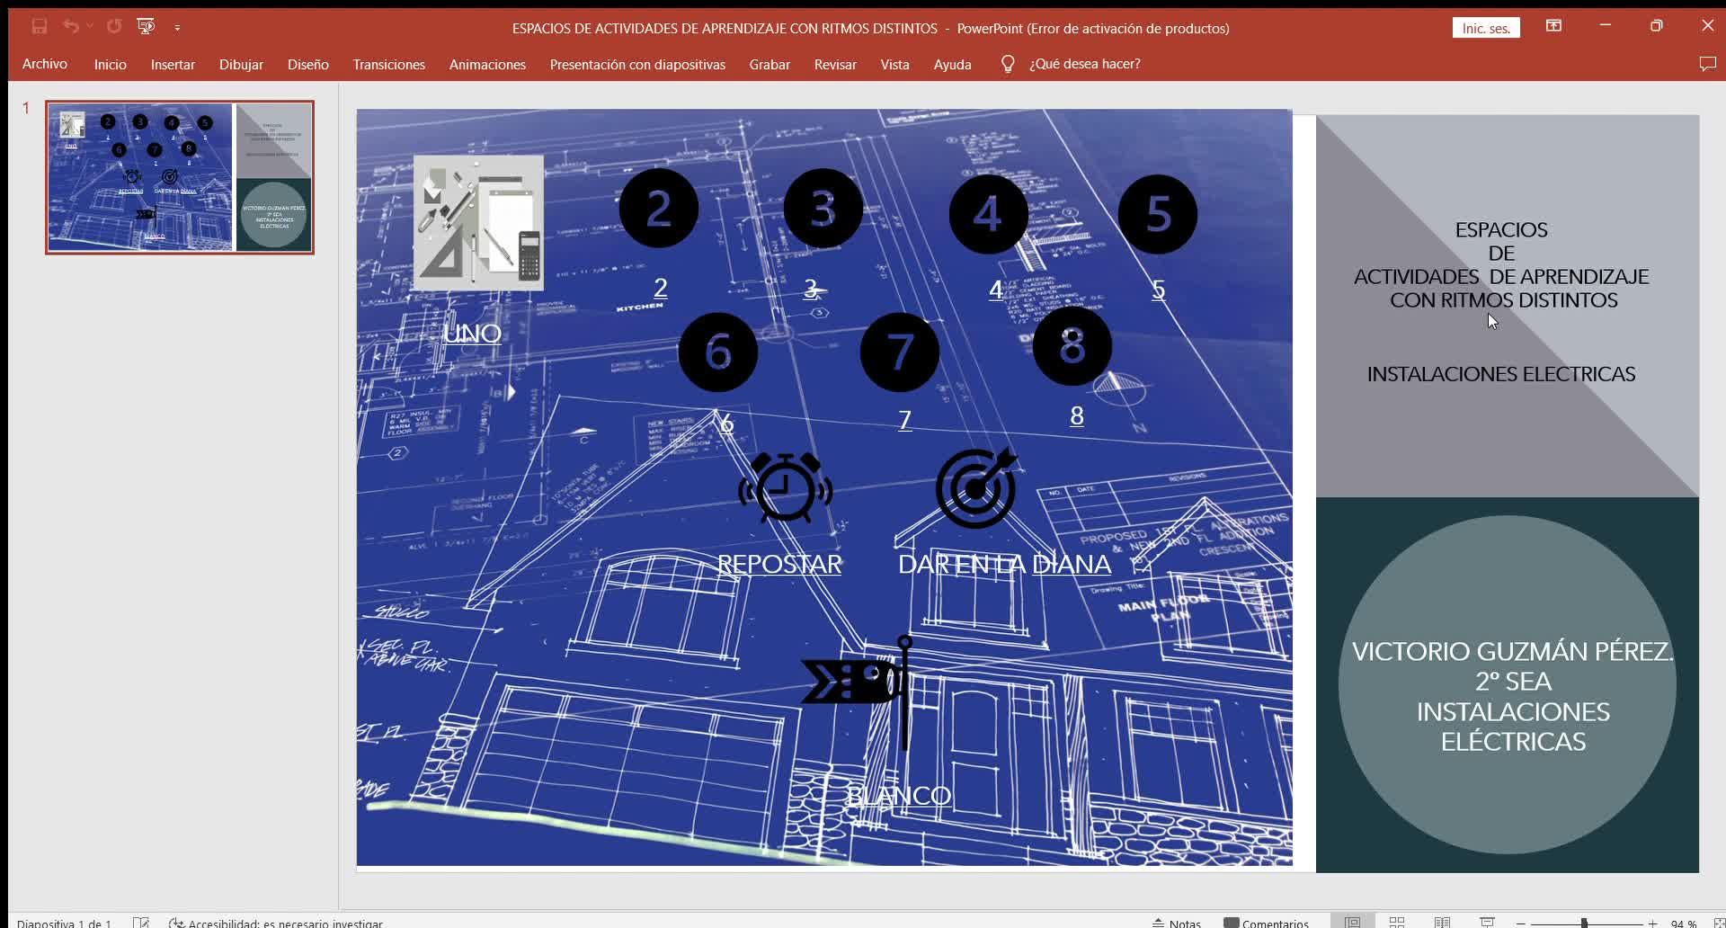
Task: Click the underlined 2 link
Action: click(661, 288)
